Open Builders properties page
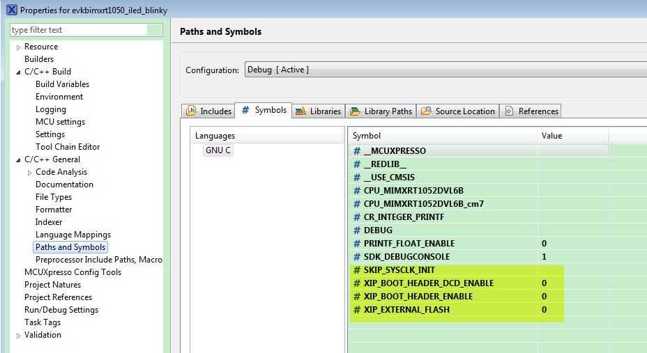Image resolution: width=647 pixels, height=353 pixels. [x=39, y=59]
